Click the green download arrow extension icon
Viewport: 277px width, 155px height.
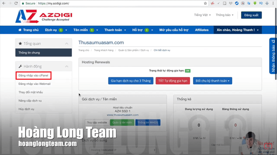pos(255,3)
